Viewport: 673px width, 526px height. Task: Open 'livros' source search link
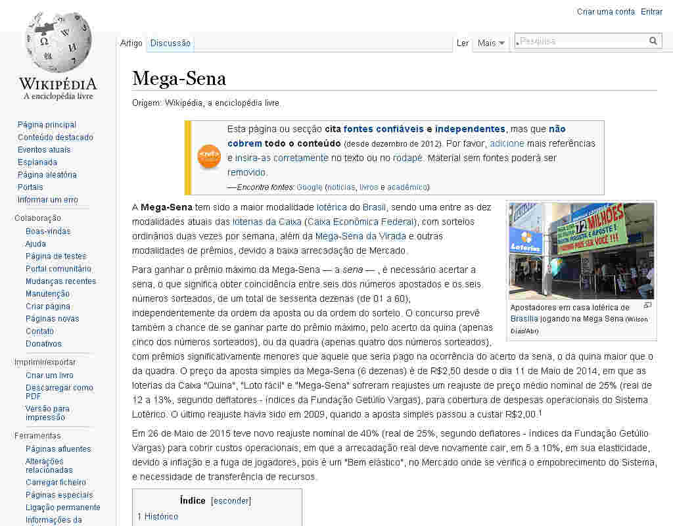[369, 187]
